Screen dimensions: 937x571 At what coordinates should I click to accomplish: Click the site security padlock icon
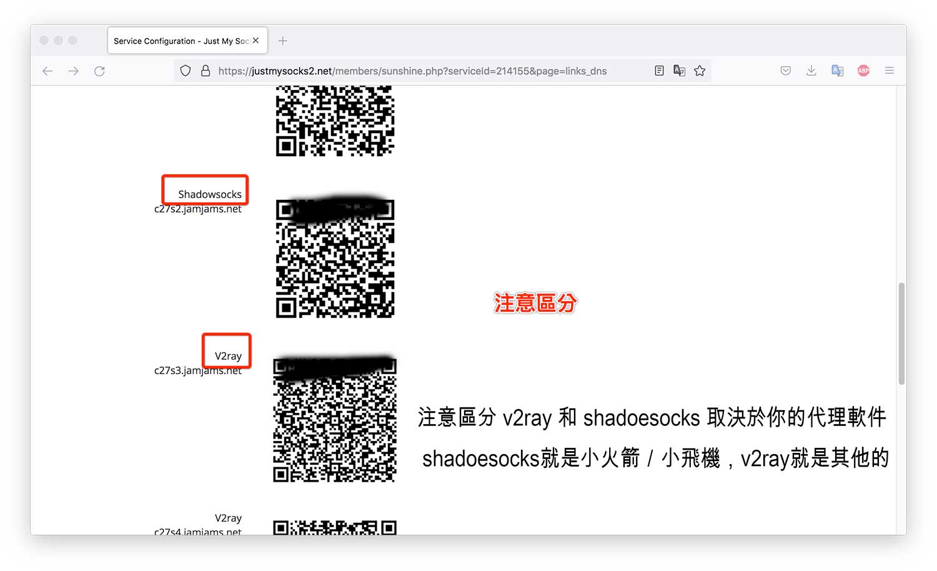pyautogui.click(x=205, y=71)
